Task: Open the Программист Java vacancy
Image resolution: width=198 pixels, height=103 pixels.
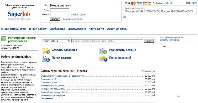Action: [x=49, y=82]
